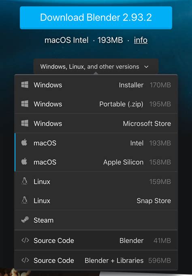Select macOS Intel 193MB download

tap(96, 143)
